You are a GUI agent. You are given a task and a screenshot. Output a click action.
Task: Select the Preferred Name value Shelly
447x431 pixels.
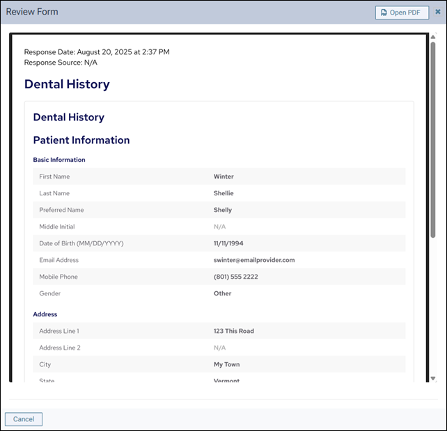pyautogui.click(x=223, y=210)
